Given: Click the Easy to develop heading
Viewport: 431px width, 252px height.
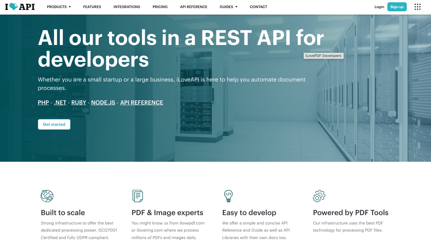Looking at the screenshot, I should coord(249,213).
